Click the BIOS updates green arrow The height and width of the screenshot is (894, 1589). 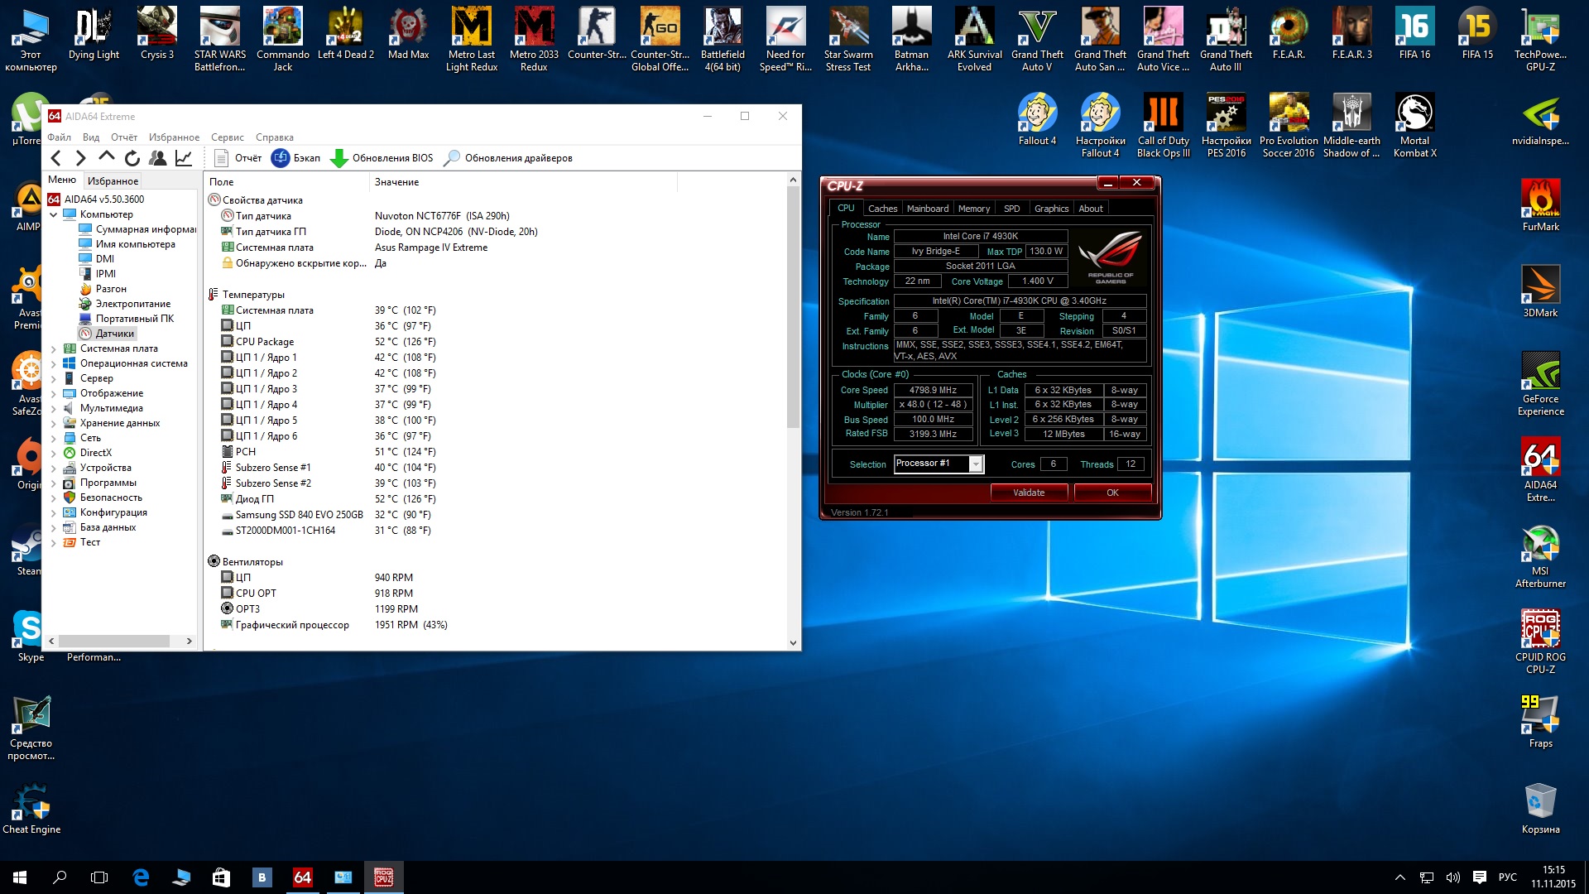(x=338, y=158)
